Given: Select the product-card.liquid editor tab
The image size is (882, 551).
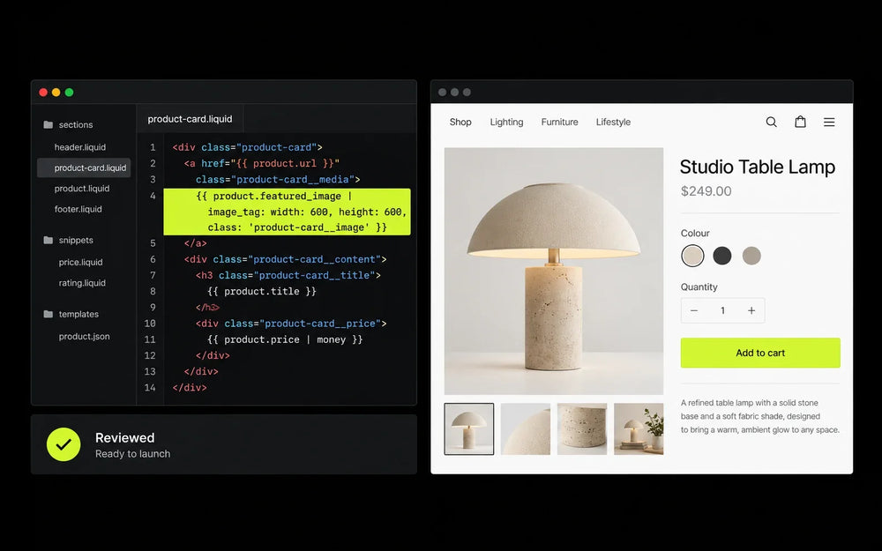Looking at the screenshot, I should tap(190, 119).
